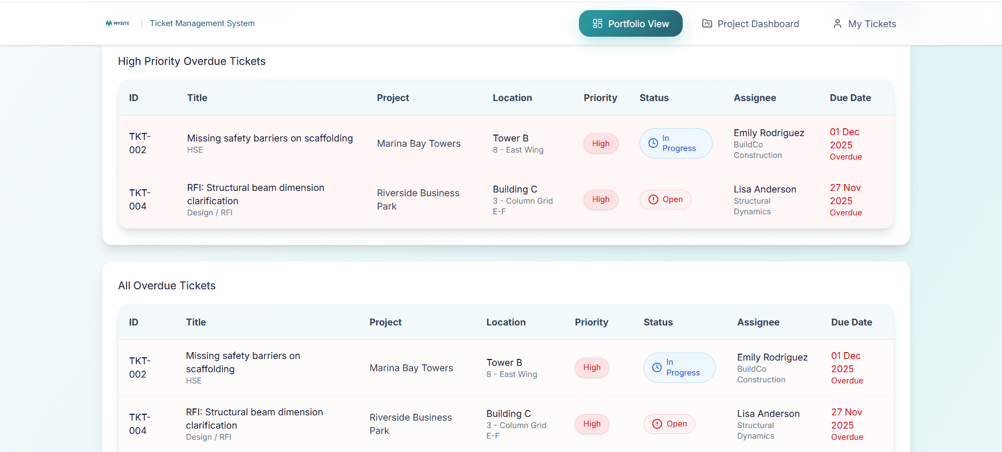Select the RFI structural beam ticket title in top table
The height and width of the screenshot is (452, 1002).
point(255,194)
